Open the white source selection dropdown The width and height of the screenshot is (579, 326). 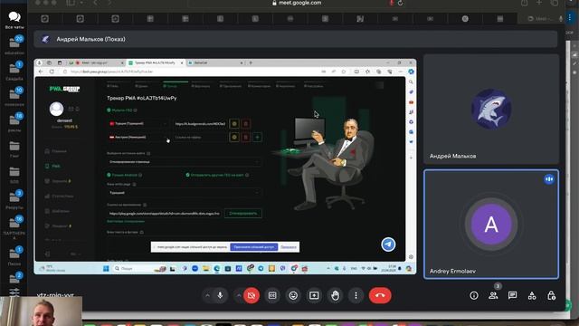point(184,162)
